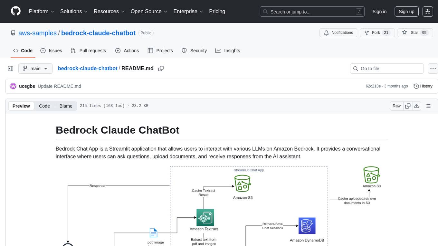438x246 pixels.
Task: Click the pdf/image document diagram icon
Action: point(153,233)
